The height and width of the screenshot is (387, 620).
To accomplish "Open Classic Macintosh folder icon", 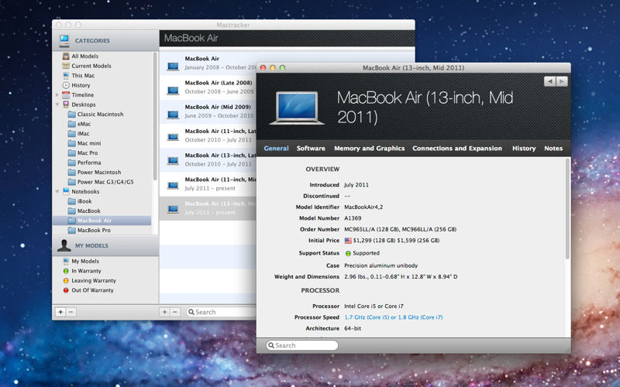I will [x=71, y=114].
